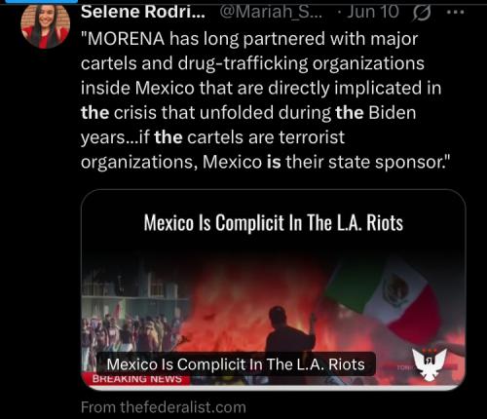The image size is (487, 419).
Task: Open the Jun 10 post timestamp
Action: tap(372, 12)
